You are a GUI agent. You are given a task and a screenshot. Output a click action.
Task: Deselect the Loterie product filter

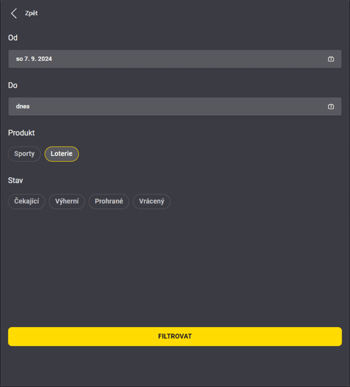pos(62,154)
